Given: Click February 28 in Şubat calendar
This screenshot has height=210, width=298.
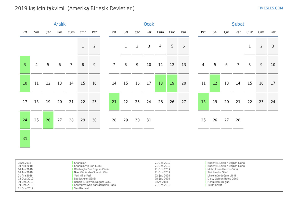Looking at the screenshot, I should coord(238,120).
